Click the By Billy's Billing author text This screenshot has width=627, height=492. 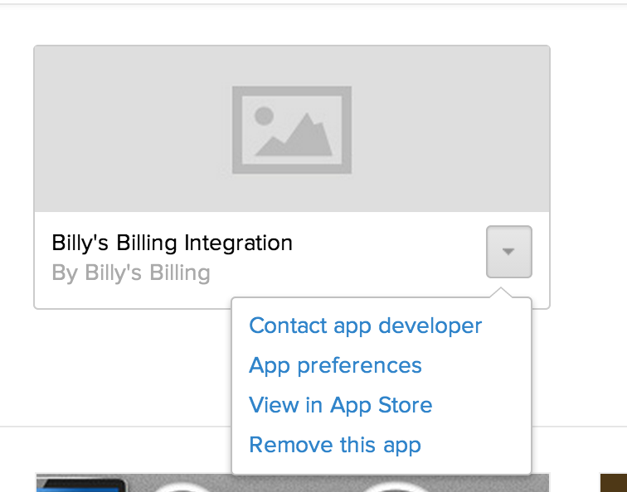pyautogui.click(x=131, y=273)
